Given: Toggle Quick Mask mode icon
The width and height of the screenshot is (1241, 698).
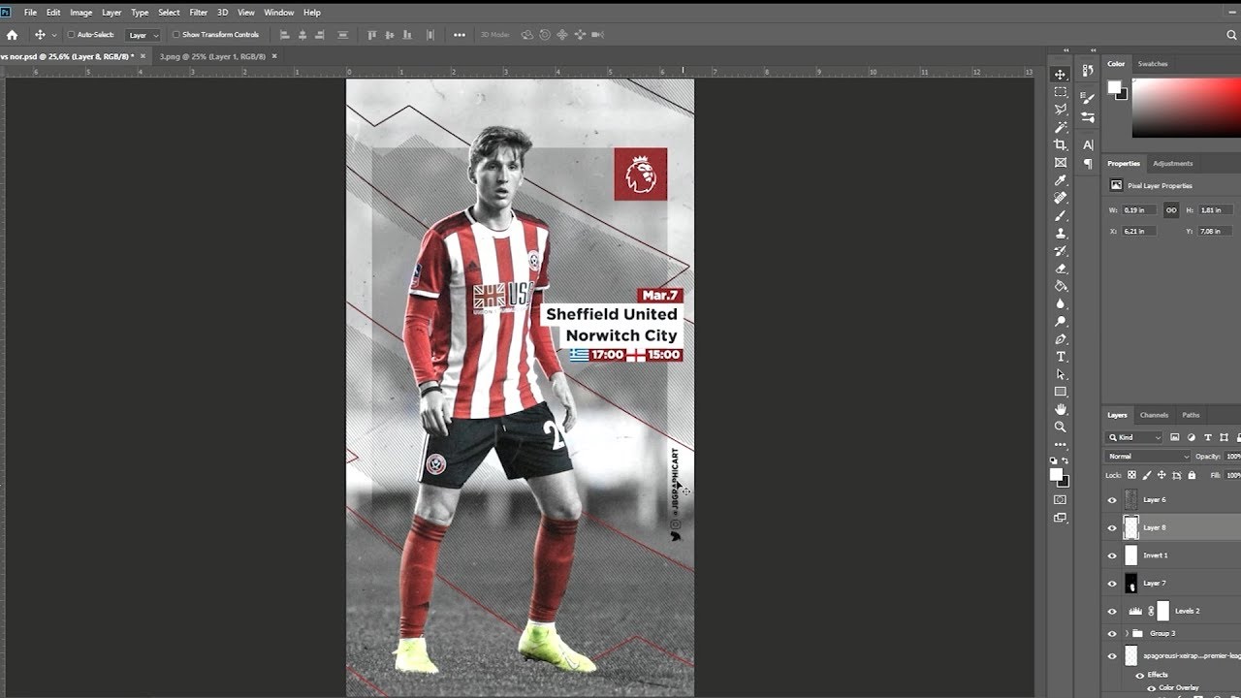Looking at the screenshot, I should point(1061,500).
